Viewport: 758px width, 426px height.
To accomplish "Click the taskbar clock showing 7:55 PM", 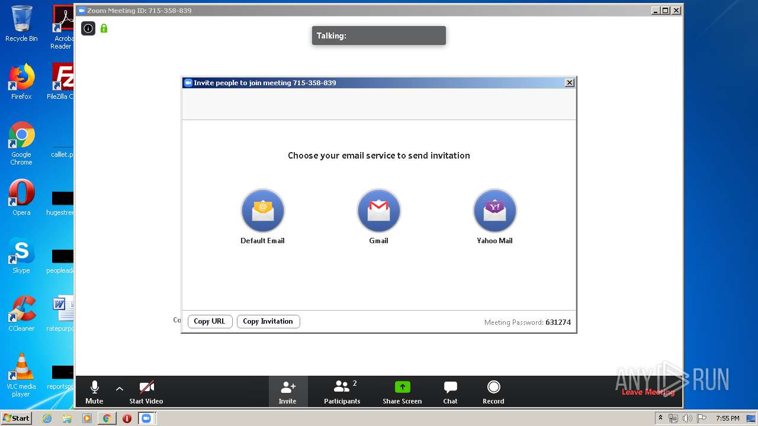I will pyautogui.click(x=727, y=418).
